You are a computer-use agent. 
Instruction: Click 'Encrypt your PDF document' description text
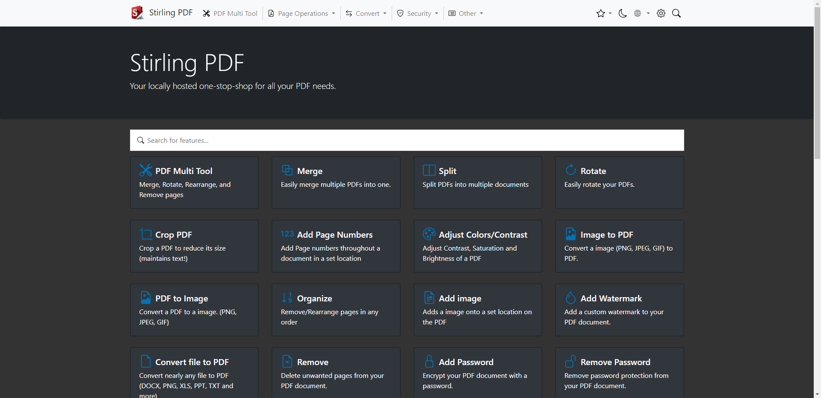coord(475,381)
